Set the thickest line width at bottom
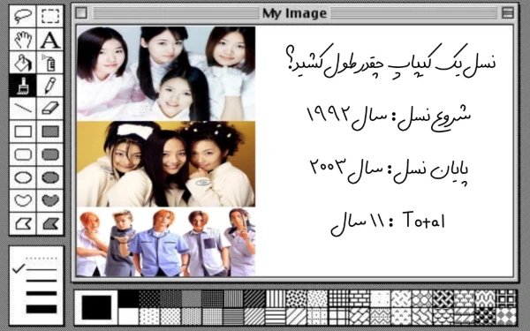The height and width of the screenshot is (331, 530). point(42,309)
